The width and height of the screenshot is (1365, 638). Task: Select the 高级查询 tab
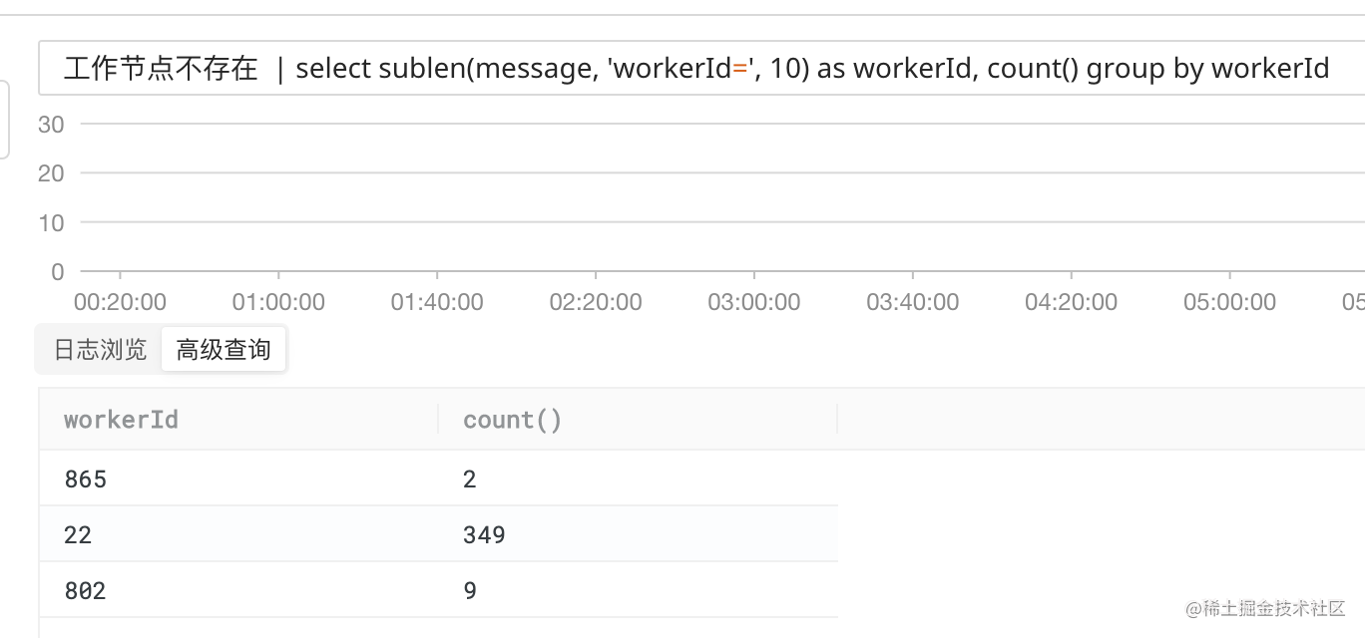[x=224, y=350]
